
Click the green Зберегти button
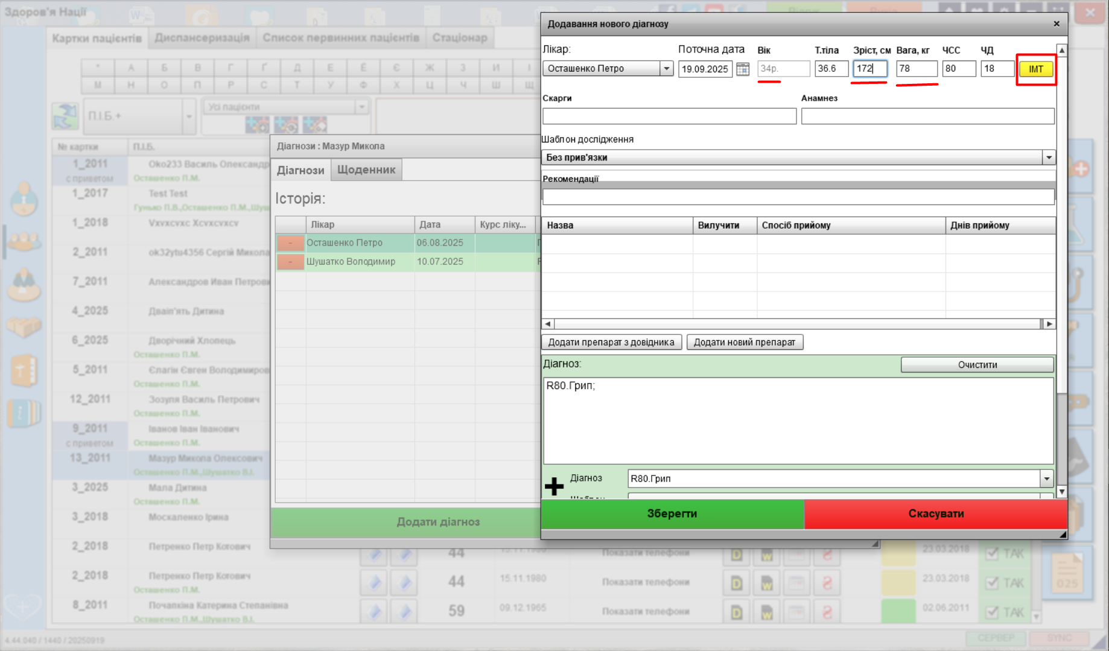pyautogui.click(x=672, y=514)
